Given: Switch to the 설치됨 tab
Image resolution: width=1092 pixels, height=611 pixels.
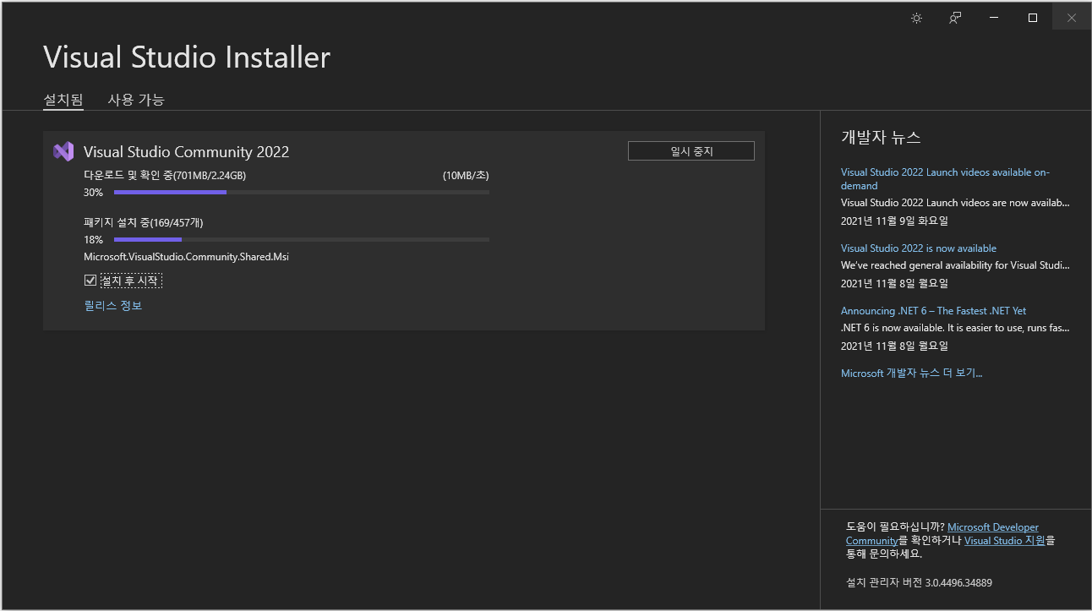Looking at the screenshot, I should pyautogui.click(x=63, y=100).
